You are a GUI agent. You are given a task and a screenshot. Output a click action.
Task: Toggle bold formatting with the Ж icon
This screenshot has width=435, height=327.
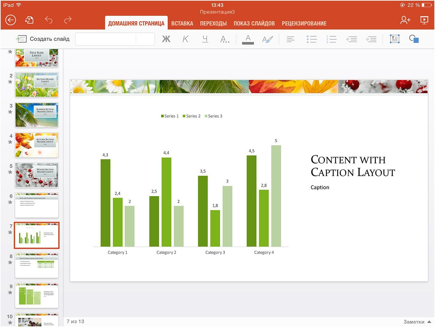point(166,39)
